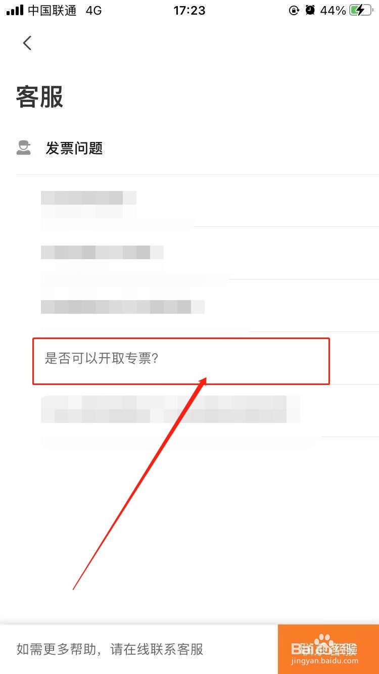The image size is (379, 674).
Task: Tap the charging battery icon
Action: [361, 10]
